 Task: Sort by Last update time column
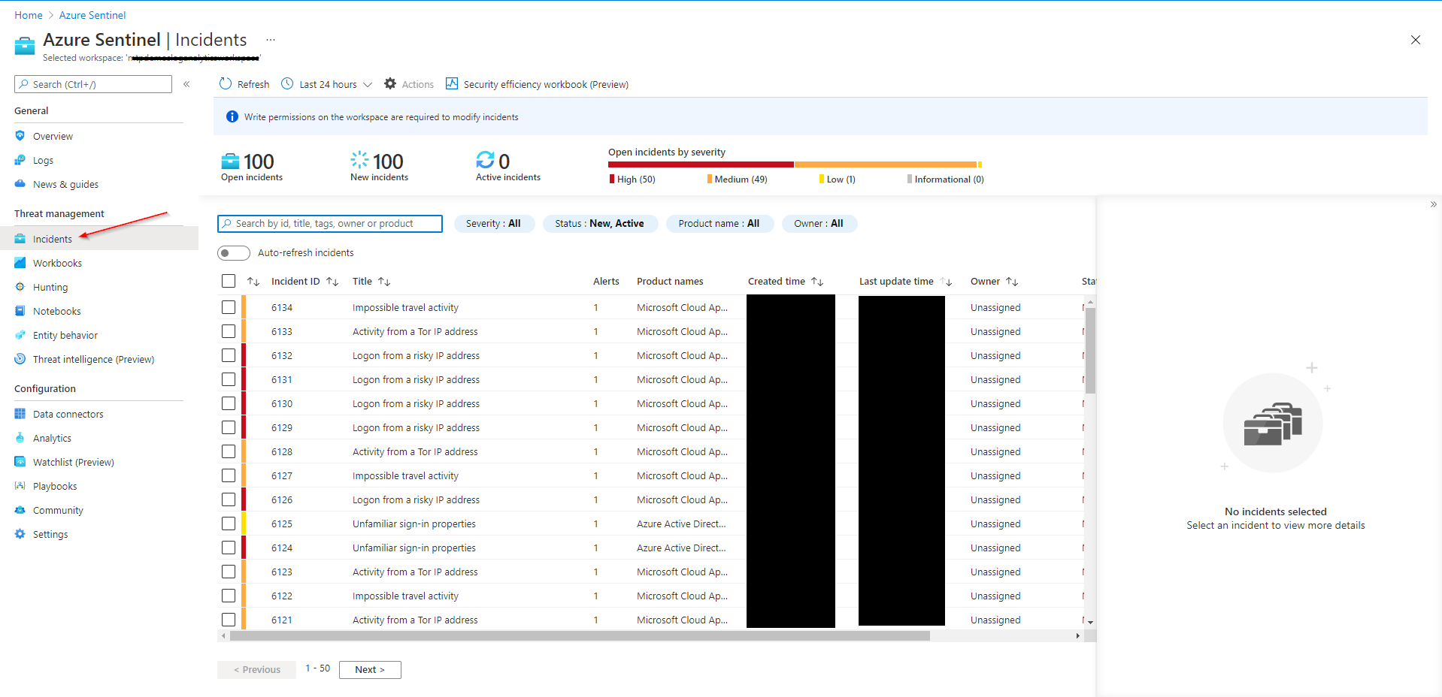(906, 281)
